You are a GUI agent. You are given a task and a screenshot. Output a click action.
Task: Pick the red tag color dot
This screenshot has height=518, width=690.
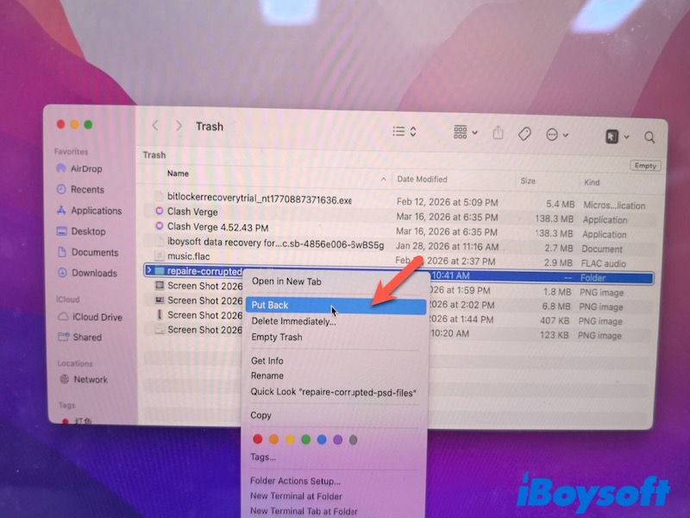(257, 439)
